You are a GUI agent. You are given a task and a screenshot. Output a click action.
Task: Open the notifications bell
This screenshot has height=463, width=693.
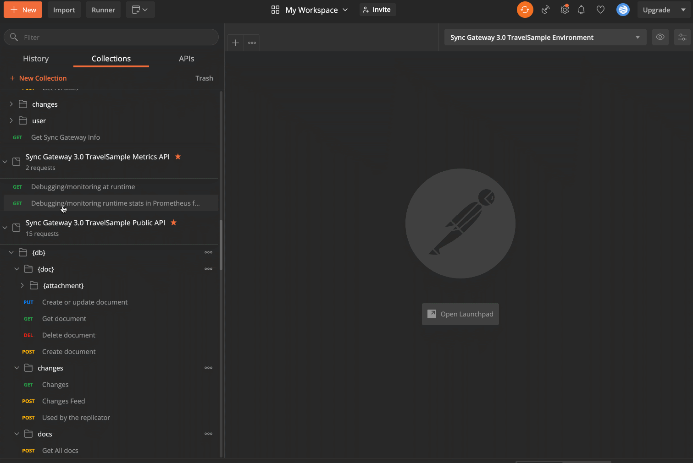point(581,10)
